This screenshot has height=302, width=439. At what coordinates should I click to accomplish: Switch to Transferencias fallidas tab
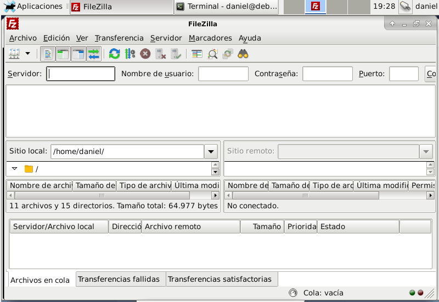coord(119,279)
